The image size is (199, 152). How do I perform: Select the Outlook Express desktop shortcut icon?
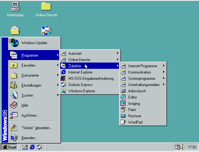(x=46, y=30)
